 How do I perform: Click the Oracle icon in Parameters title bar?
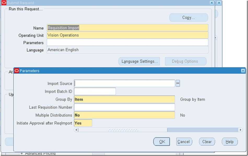tap(17, 71)
